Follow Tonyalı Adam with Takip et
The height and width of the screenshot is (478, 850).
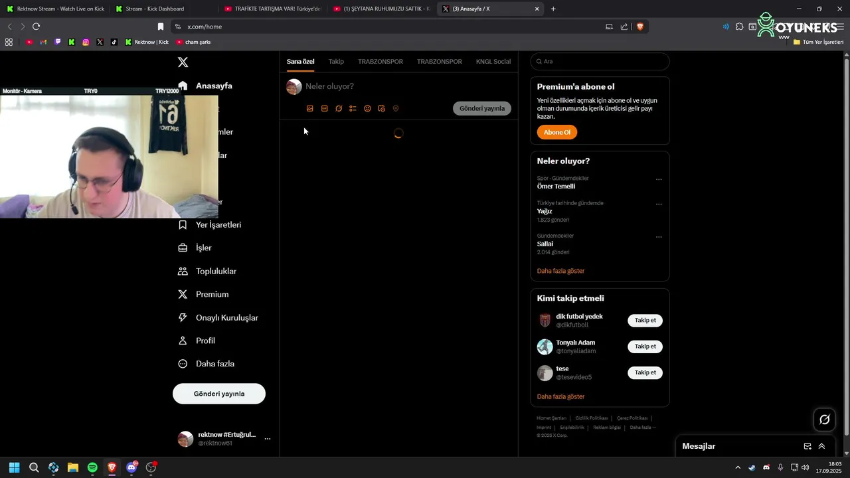[x=645, y=347]
